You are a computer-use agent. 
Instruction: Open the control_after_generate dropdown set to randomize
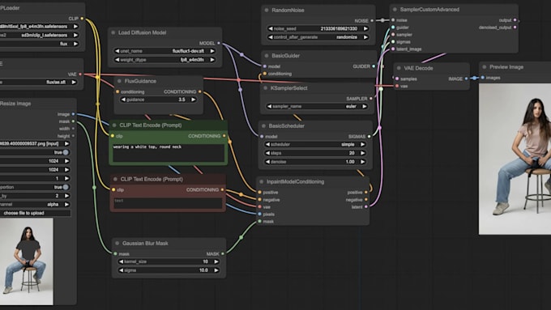coord(318,37)
